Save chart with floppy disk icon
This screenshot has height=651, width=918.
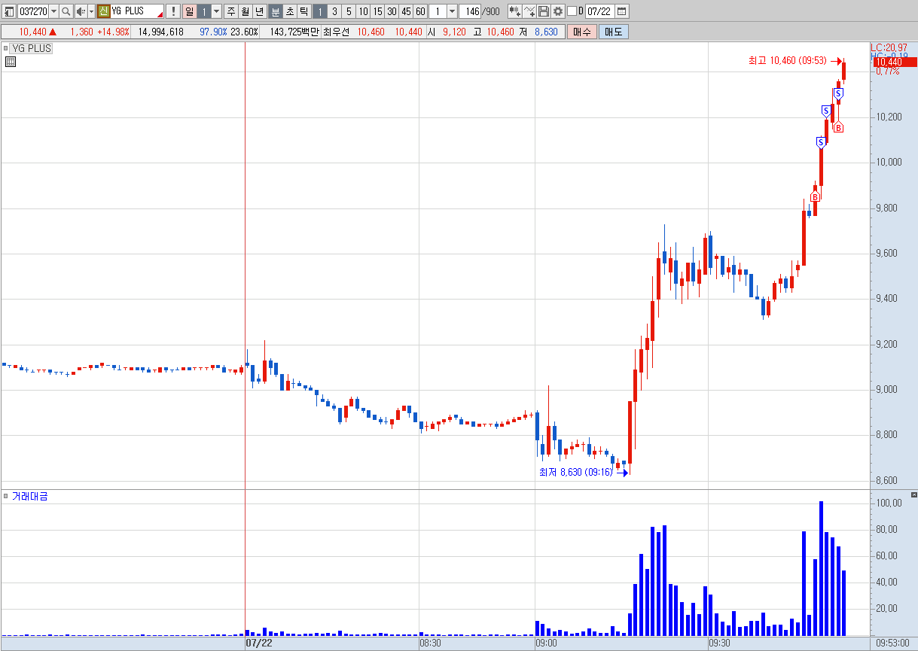(544, 11)
